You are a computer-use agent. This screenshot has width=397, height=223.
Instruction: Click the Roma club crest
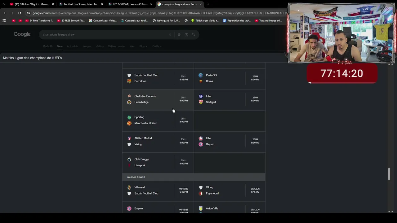pos(201,81)
